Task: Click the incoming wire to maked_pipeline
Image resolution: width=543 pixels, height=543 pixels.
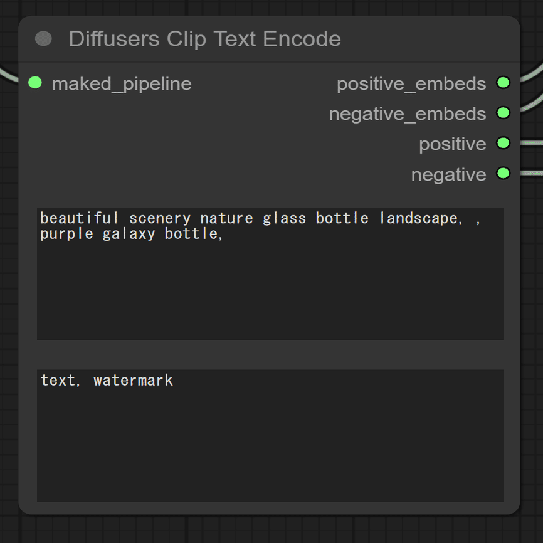Action: point(8,75)
